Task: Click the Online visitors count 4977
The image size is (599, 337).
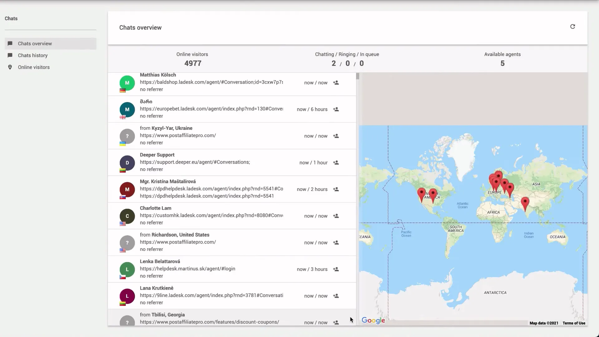Action: [193, 63]
